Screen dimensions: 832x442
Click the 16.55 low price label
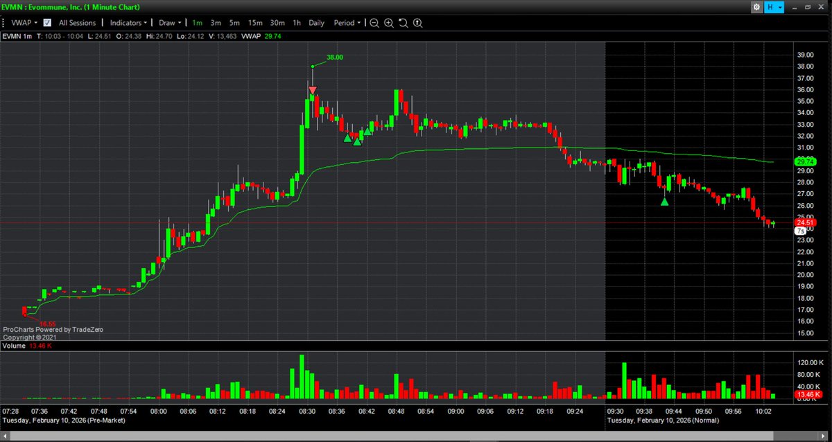(x=47, y=324)
